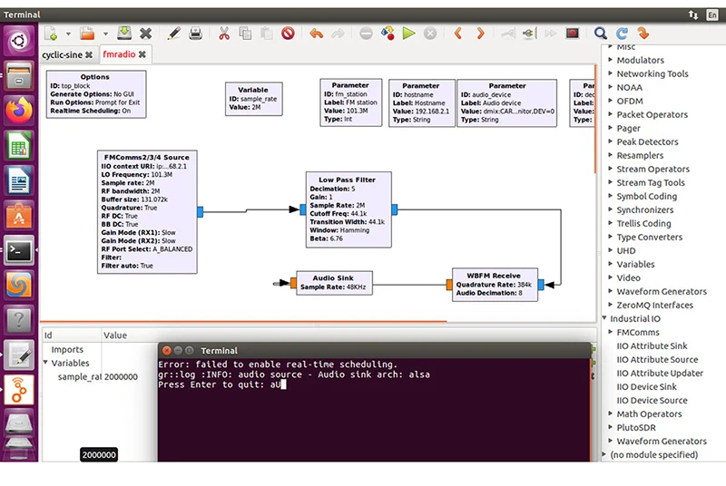Click the Undo arrow icon
The image size is (726, 486).
pos(316,34)
